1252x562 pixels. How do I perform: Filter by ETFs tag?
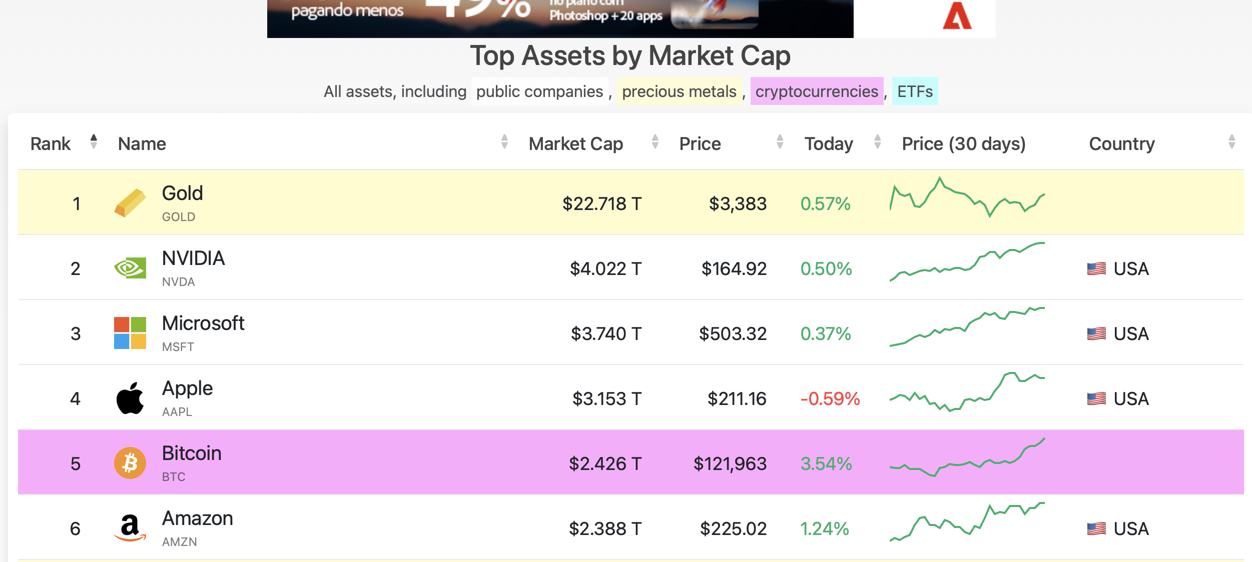pos(915,91)
